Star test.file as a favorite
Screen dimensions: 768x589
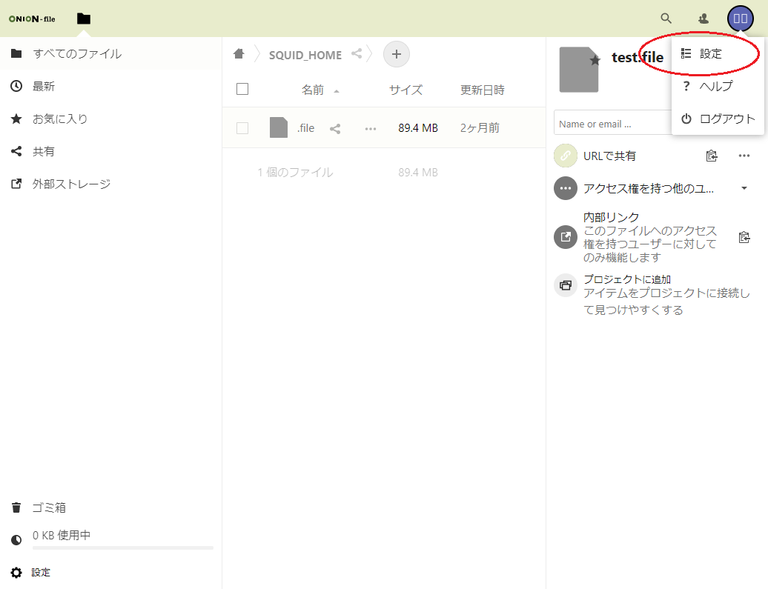595,60
